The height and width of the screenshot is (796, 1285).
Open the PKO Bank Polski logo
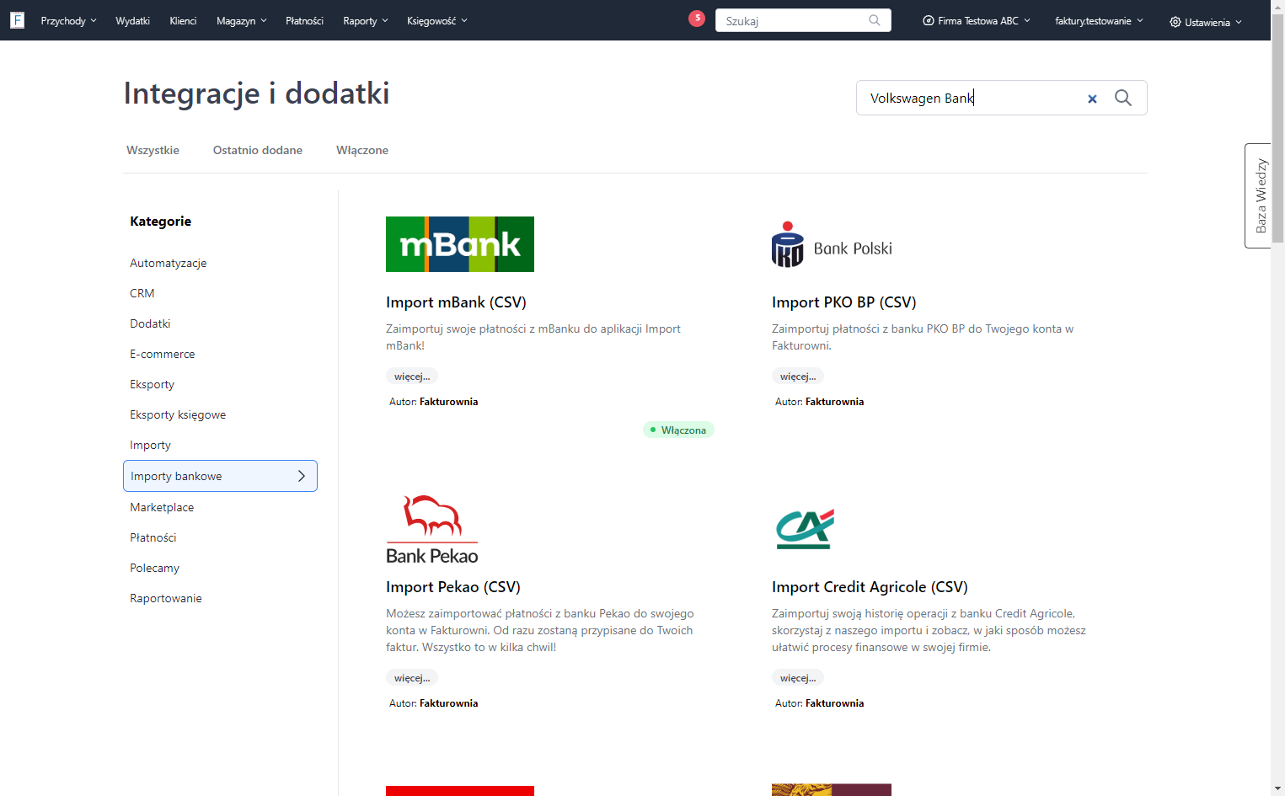point(832,244)
